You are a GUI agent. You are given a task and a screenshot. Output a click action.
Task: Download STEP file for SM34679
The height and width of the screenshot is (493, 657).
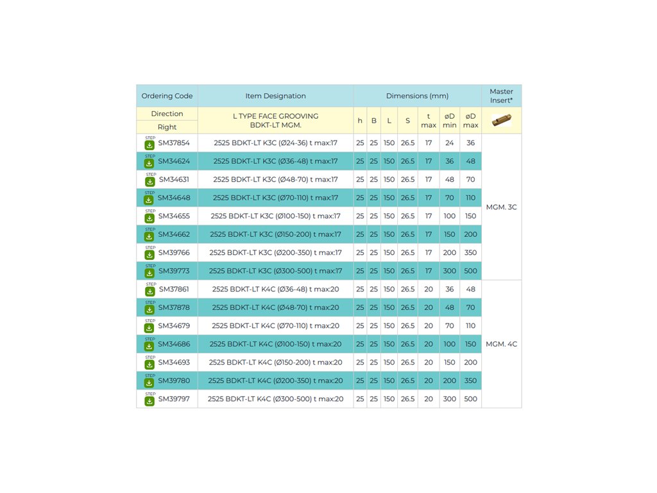coord(149,327)
